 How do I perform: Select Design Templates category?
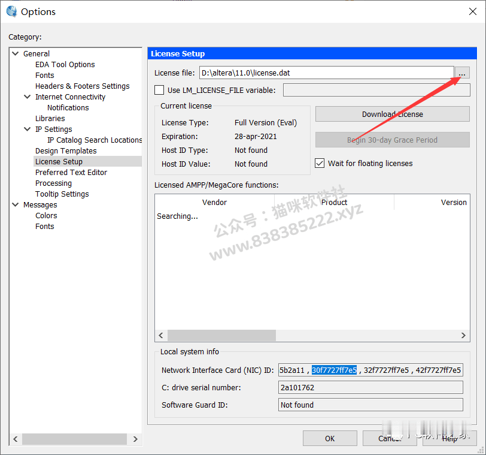(66, 151)
